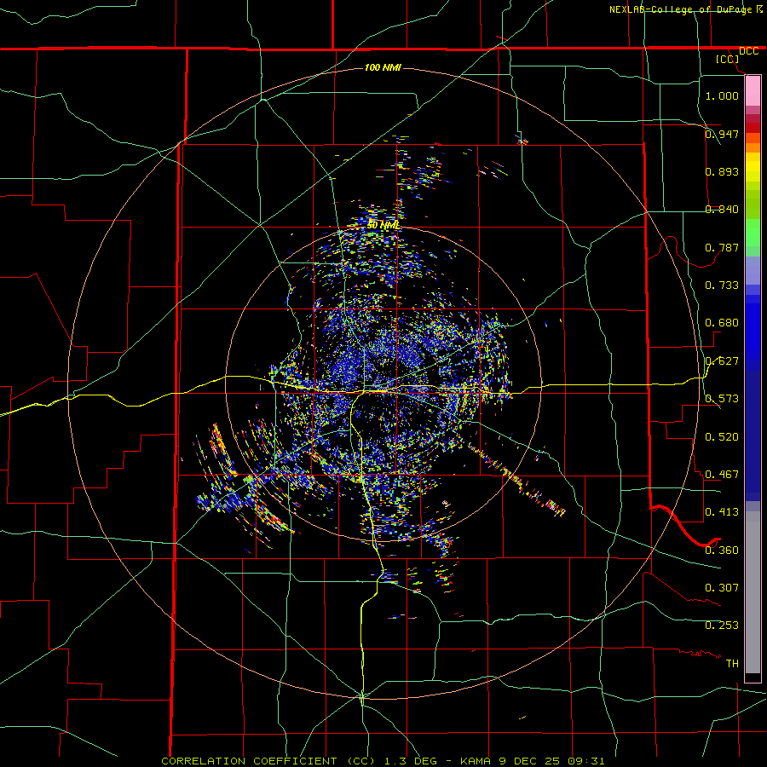
Task: Click the 0.253 scale value
Action: tap(722, 626)
